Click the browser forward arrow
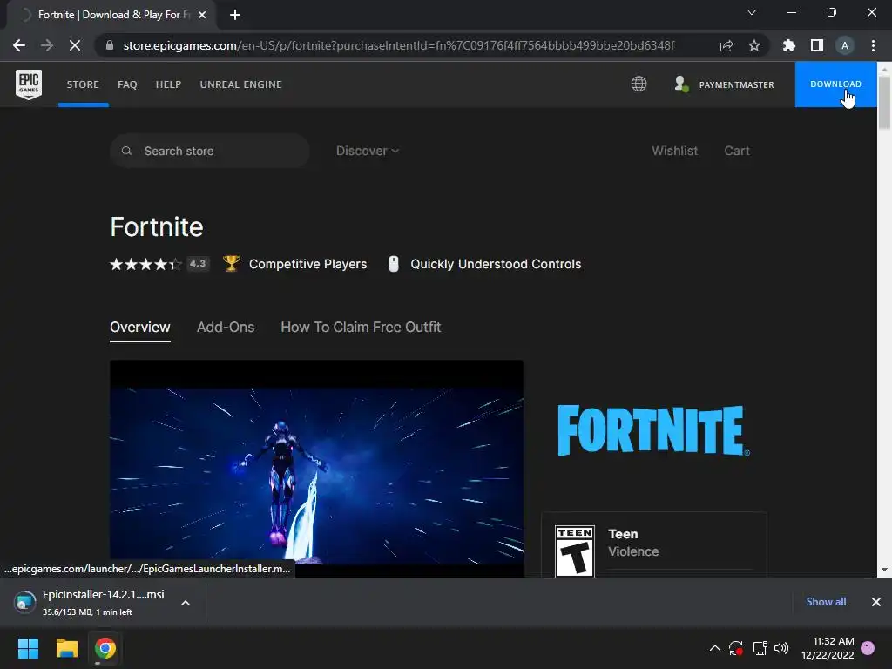Screen dimensions: 892x669 (47, 45)
